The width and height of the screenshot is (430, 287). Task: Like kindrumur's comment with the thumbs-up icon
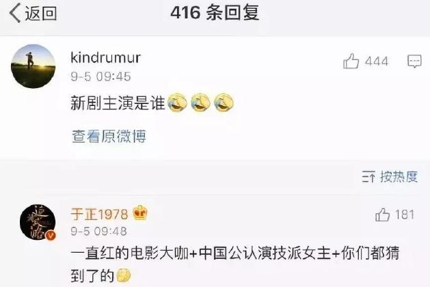[351, 61]
